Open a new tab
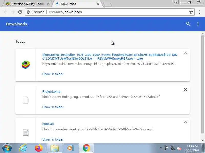This screenshot has height=153, width=205. 107,4
